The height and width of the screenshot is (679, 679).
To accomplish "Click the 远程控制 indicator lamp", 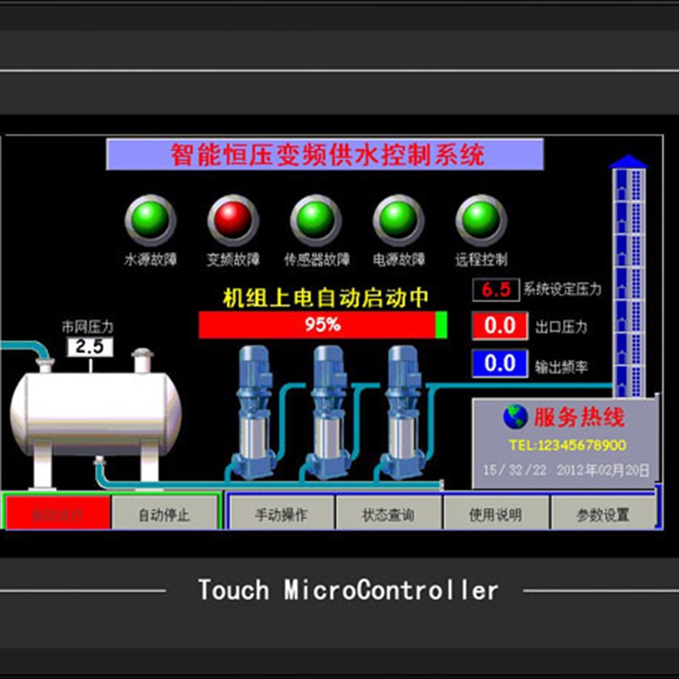I will tap(481, 220).
